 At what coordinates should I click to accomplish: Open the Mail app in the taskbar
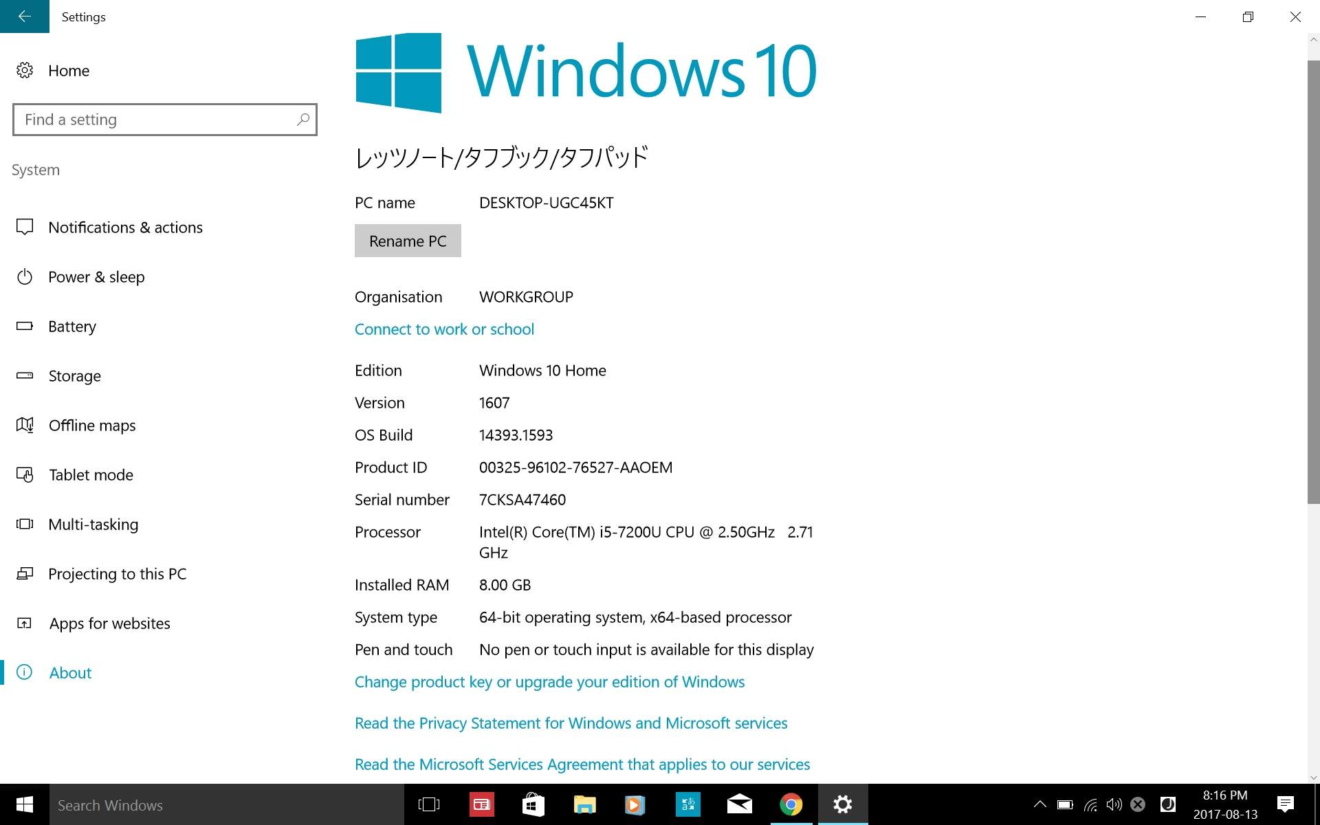tap(739, 804)
